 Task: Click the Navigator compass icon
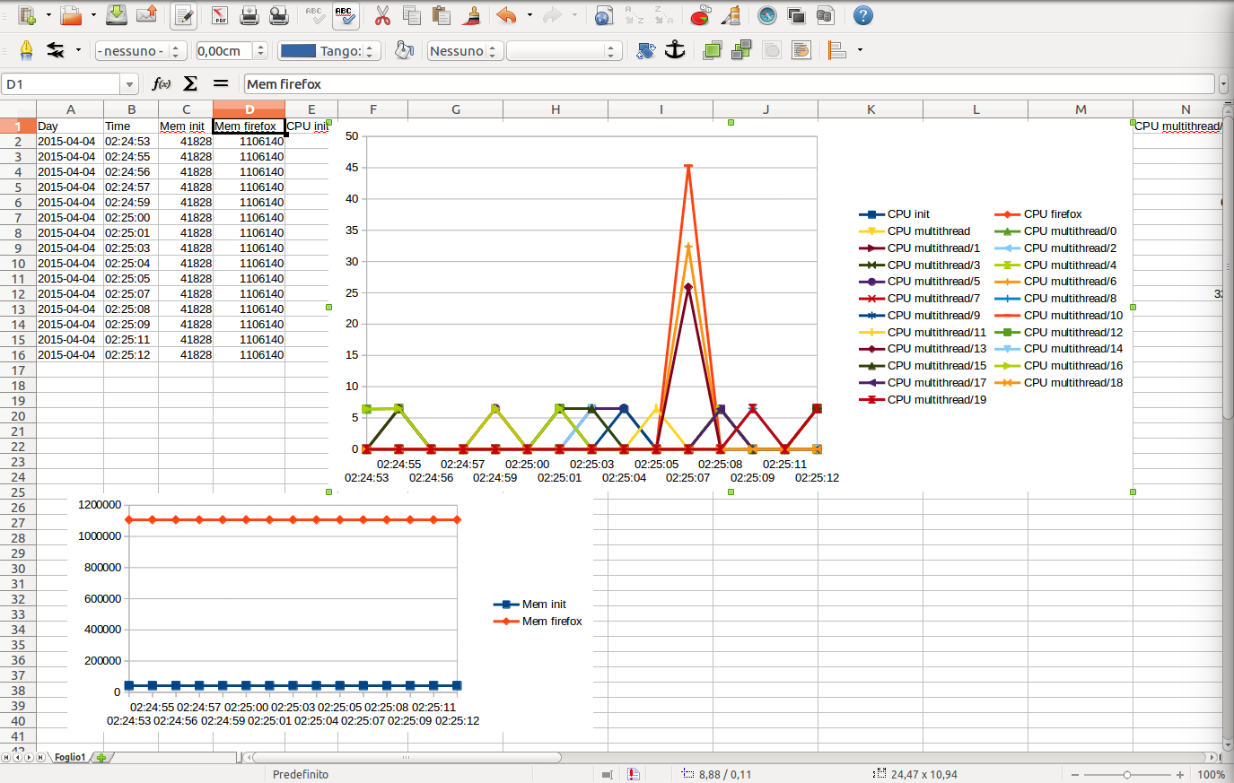pyautogui.click(x=767, y=15)
